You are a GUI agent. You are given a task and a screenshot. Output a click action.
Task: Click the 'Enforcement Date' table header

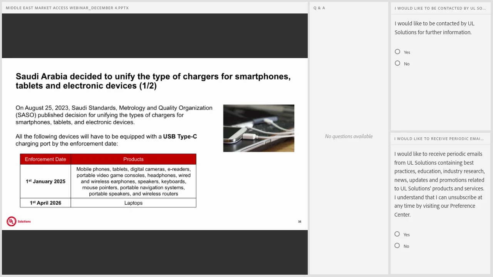(x=45, y=159)
